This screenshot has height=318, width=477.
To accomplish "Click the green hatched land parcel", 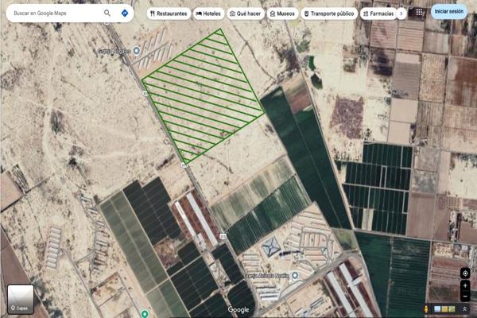I will tap(204, 95).
